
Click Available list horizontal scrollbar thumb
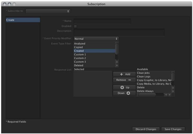pyautogui.click(x=147, y=95)
